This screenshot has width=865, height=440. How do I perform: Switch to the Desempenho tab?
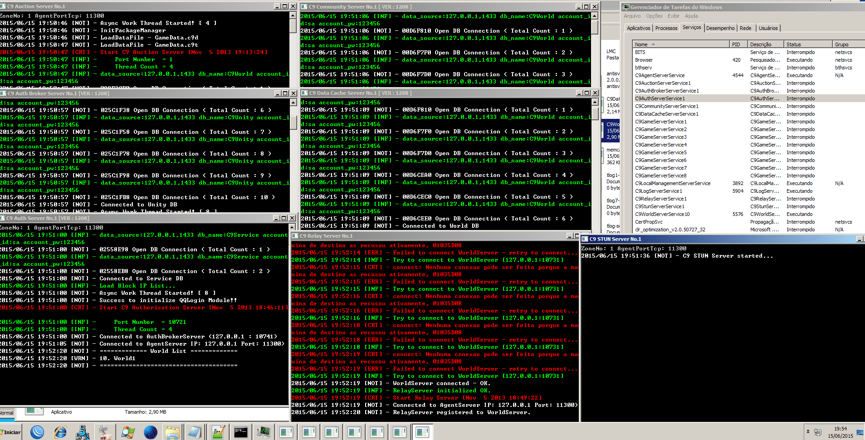720,28
